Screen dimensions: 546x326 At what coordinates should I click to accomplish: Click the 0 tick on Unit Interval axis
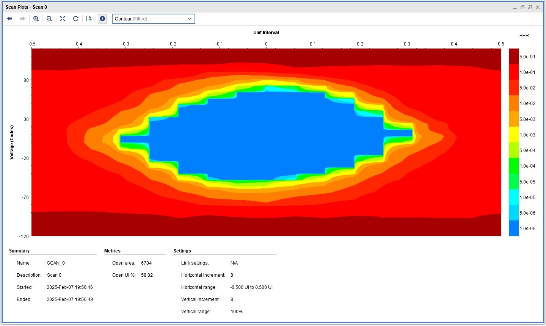pos(266,44)
